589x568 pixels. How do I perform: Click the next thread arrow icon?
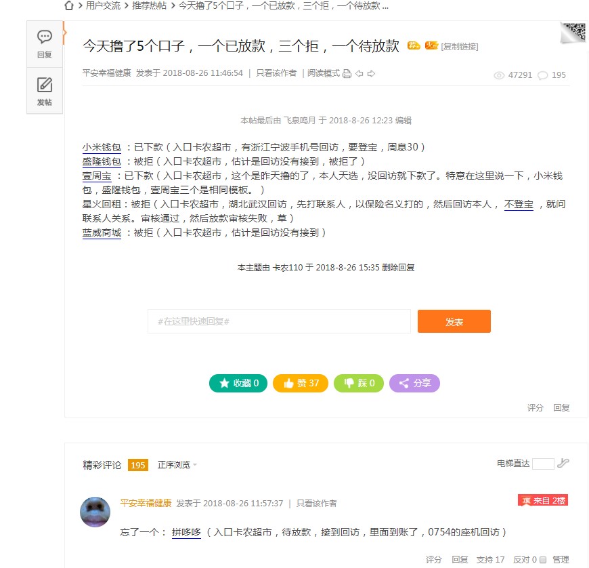pos(371,74)
